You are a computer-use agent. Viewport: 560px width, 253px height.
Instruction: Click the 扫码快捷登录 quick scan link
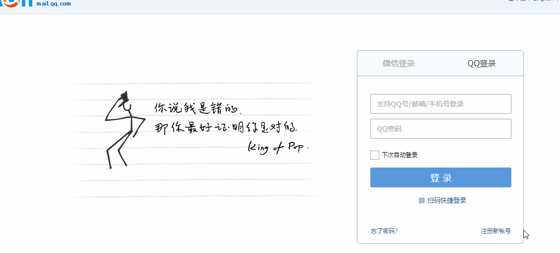(447, 200)
